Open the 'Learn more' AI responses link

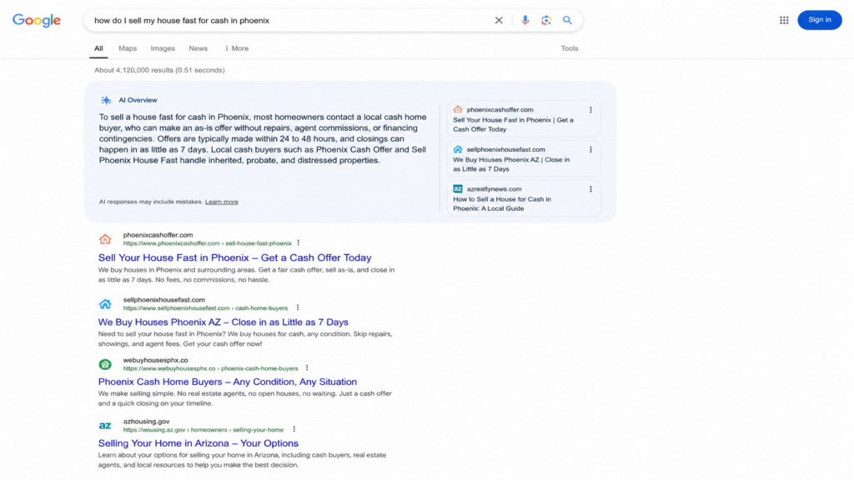coord(222,202)
